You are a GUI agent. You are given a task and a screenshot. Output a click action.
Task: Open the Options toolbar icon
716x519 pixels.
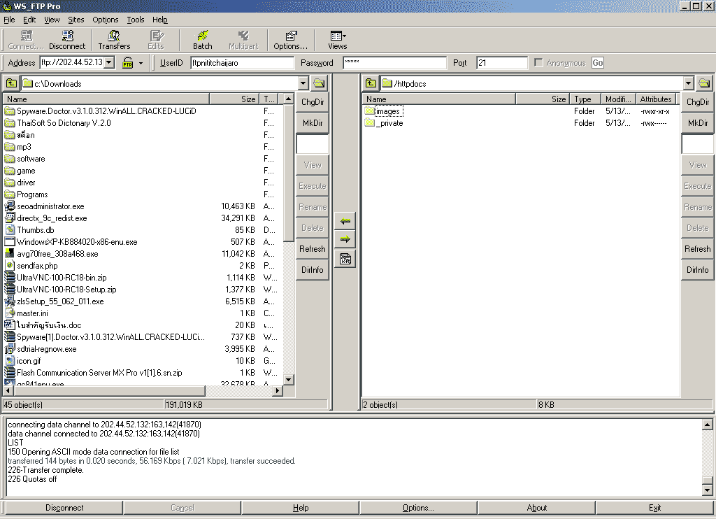point(290,40)
